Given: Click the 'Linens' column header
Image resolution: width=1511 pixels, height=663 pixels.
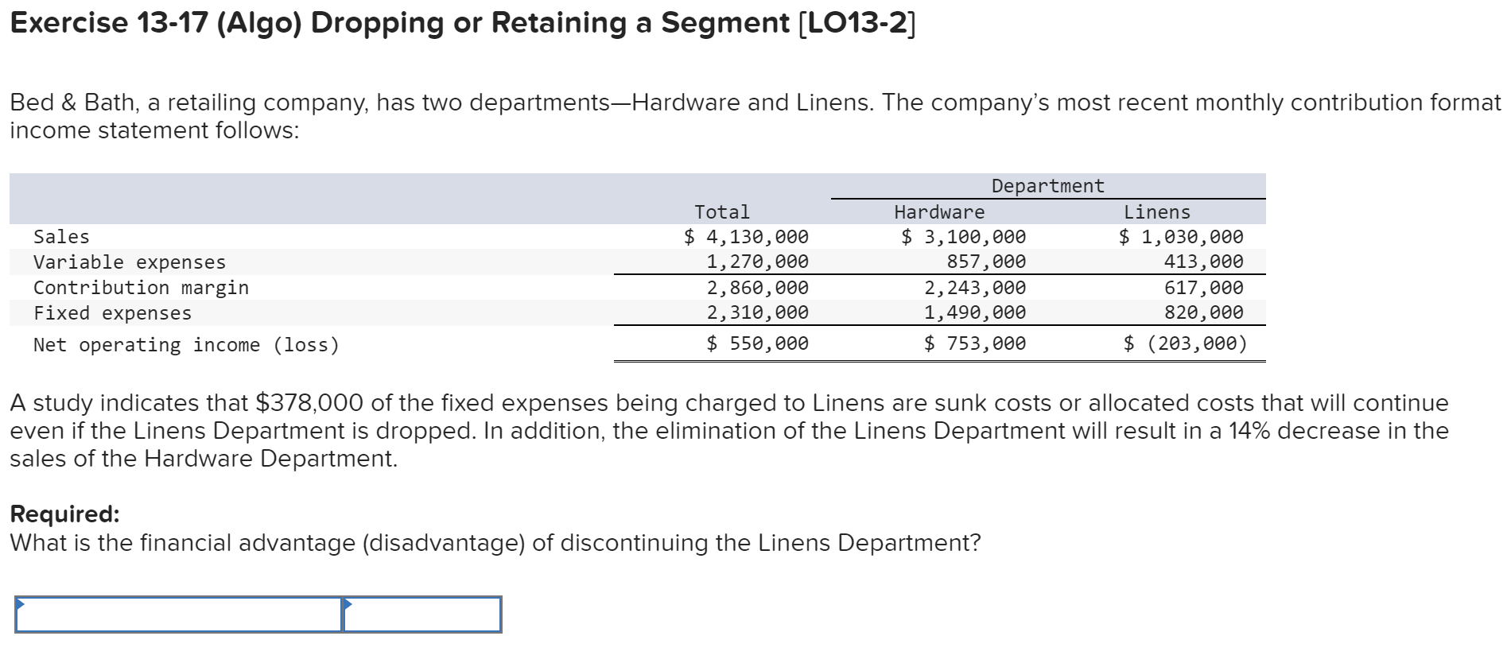Looking at the screenshot, I should [x=1157, y=212].
